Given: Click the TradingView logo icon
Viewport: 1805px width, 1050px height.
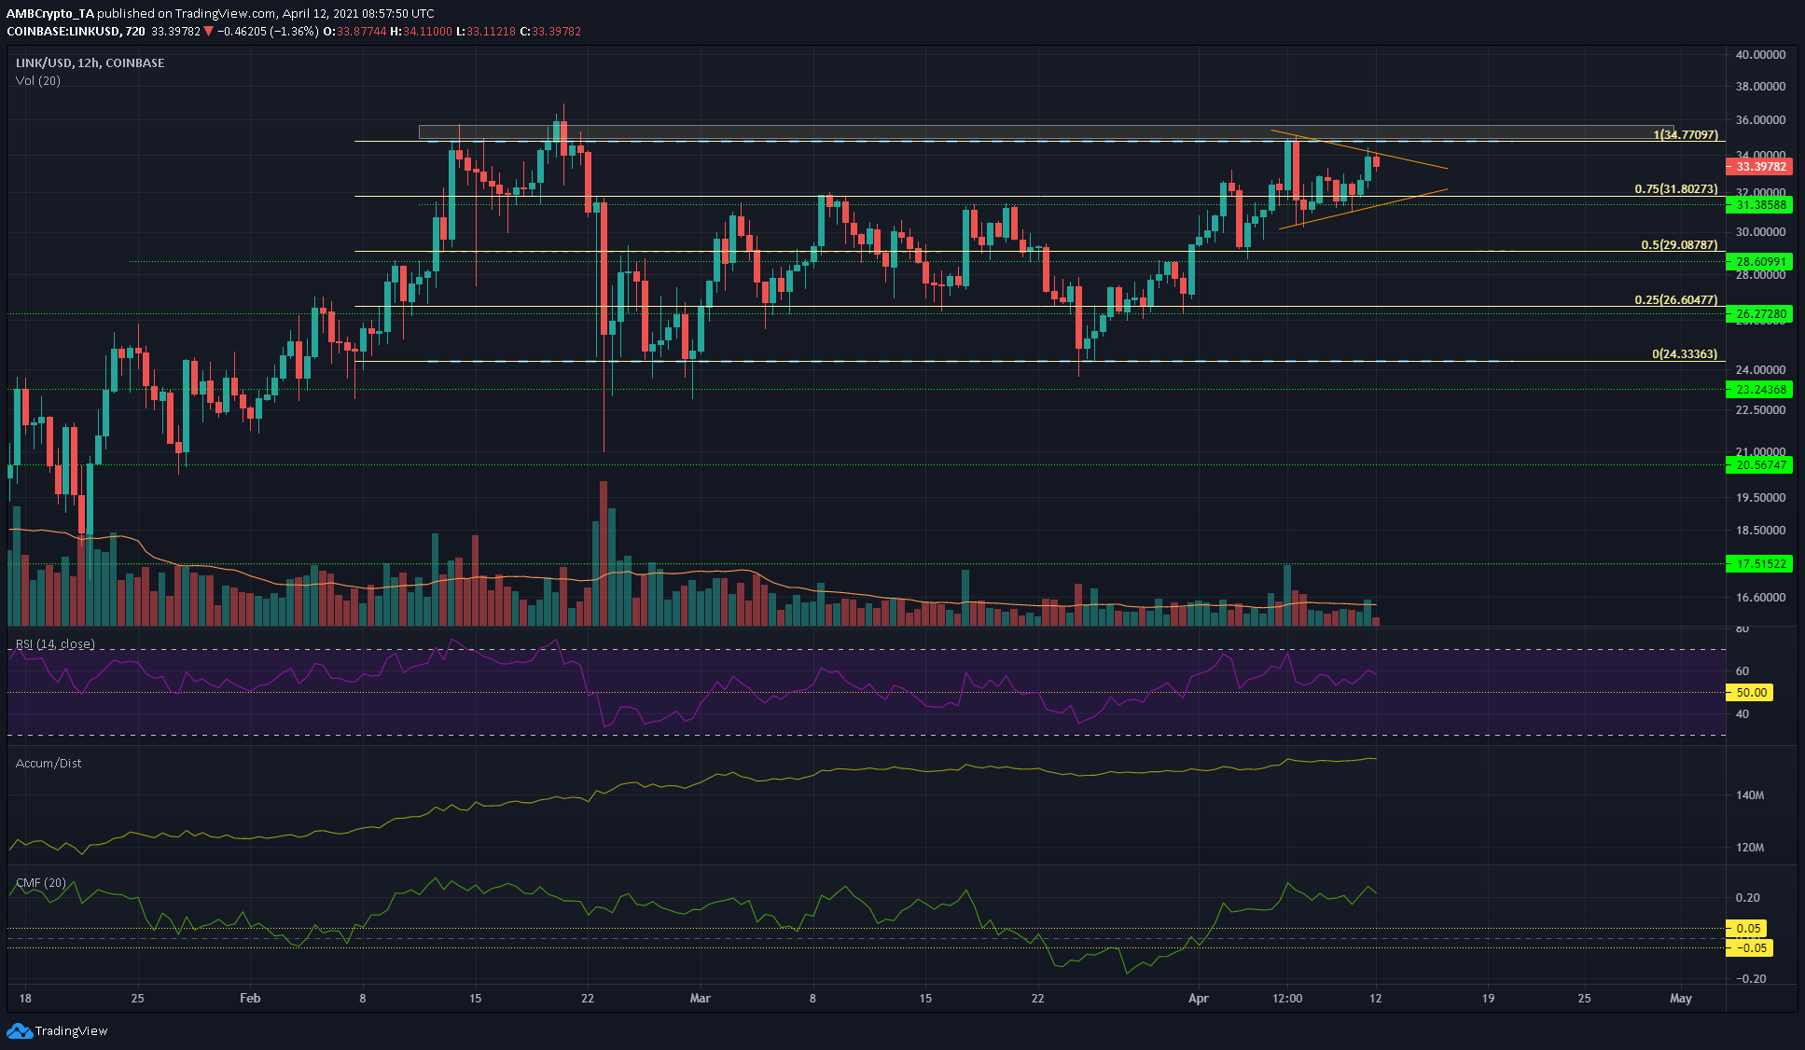Looking at the screenshot, I should pos(20,1030).
